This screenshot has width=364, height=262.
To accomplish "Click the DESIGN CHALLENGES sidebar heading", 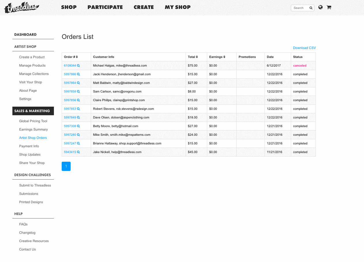I will [x=33, y=175].
